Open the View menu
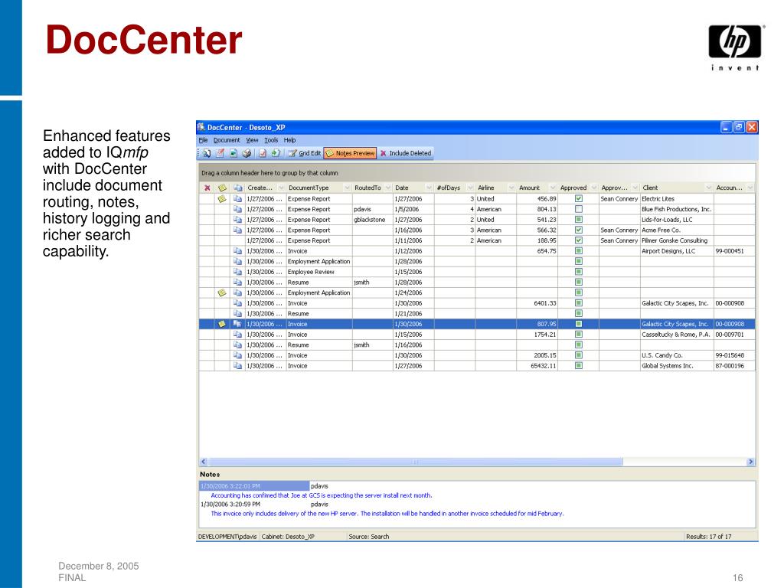The height and width of the screenshot is (588, 784). 252,141
